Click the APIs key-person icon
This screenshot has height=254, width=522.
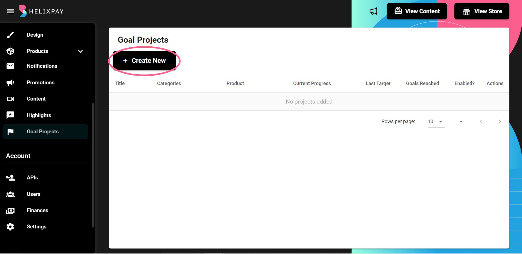pos(10,177)
